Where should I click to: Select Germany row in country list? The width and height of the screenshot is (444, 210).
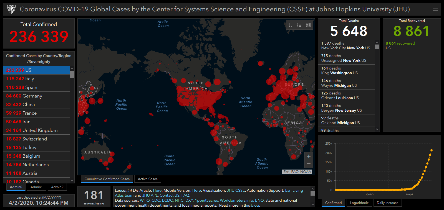pyautogui.click(x=36, y=96)
